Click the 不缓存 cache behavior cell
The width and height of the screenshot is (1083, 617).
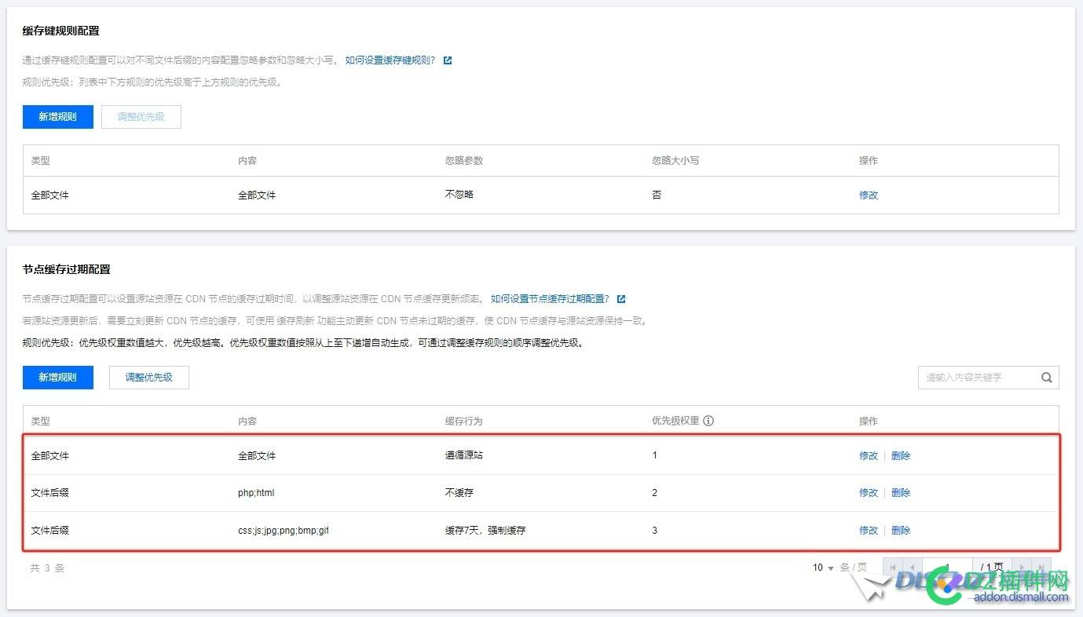pos(459,493)
